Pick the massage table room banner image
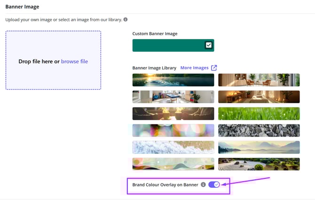This screenshot has width=315, height=200. pos(173,97)
